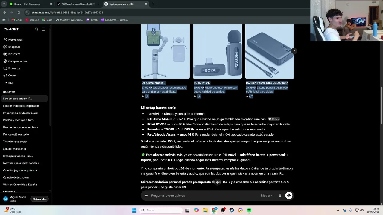Click the 'UGREEN Power Bank 20.000 mAh' title
This screenshot has height=215, width=383.
click(x=267, y=83)
